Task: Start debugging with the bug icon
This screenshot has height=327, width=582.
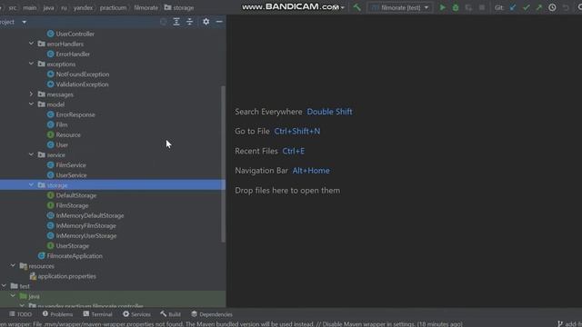Action: pyautogui.click(x=456, y=7)
